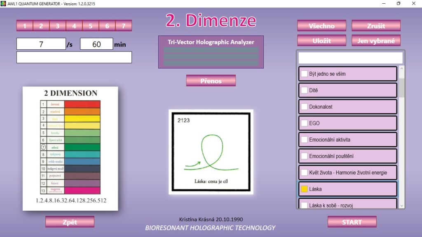Toggle the EGO checkbox

[x=304, y=123]
